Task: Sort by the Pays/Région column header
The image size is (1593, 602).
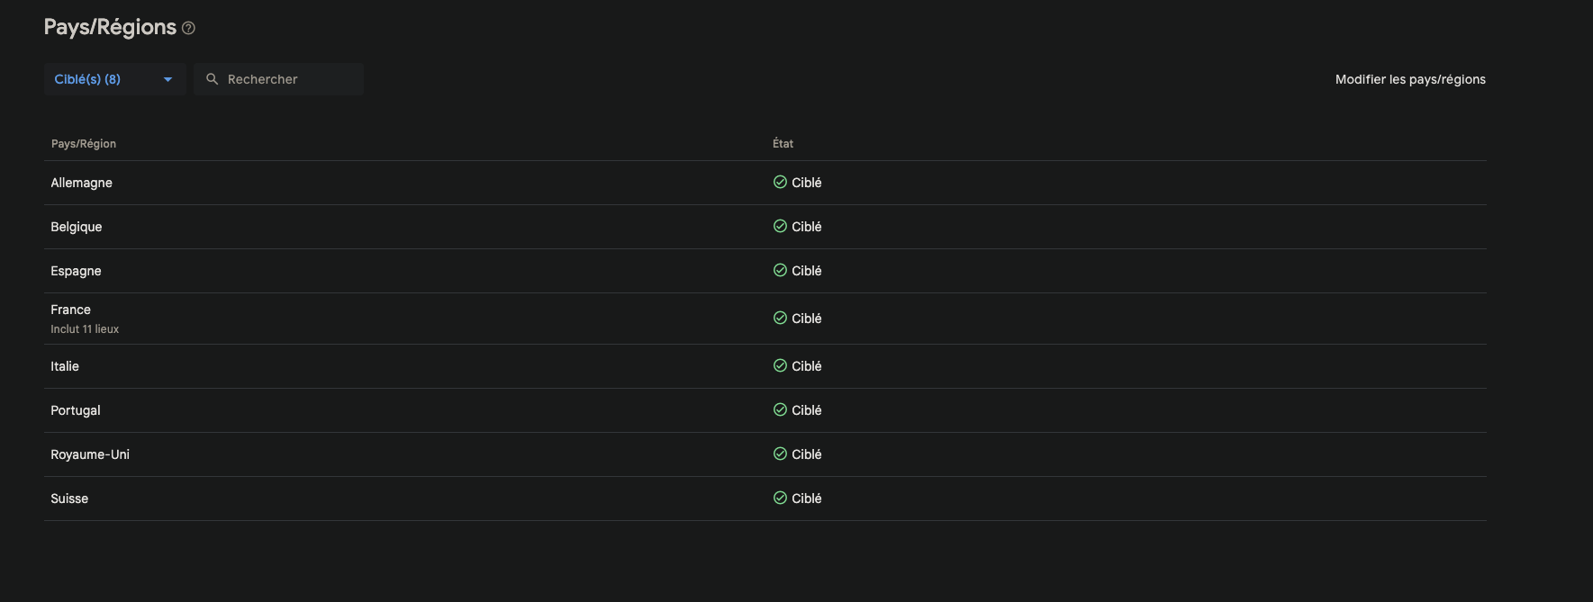Action: [x=84, y=144]
